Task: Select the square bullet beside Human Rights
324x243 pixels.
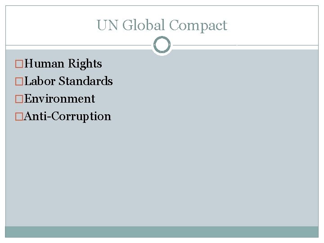Action: pos(19,64)
